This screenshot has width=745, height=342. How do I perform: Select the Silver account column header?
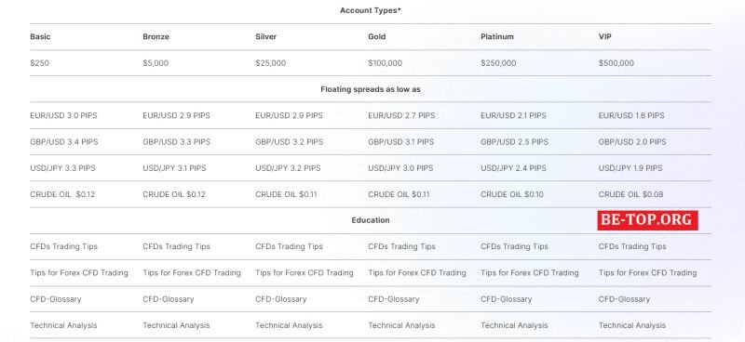[x=265, y=36]
